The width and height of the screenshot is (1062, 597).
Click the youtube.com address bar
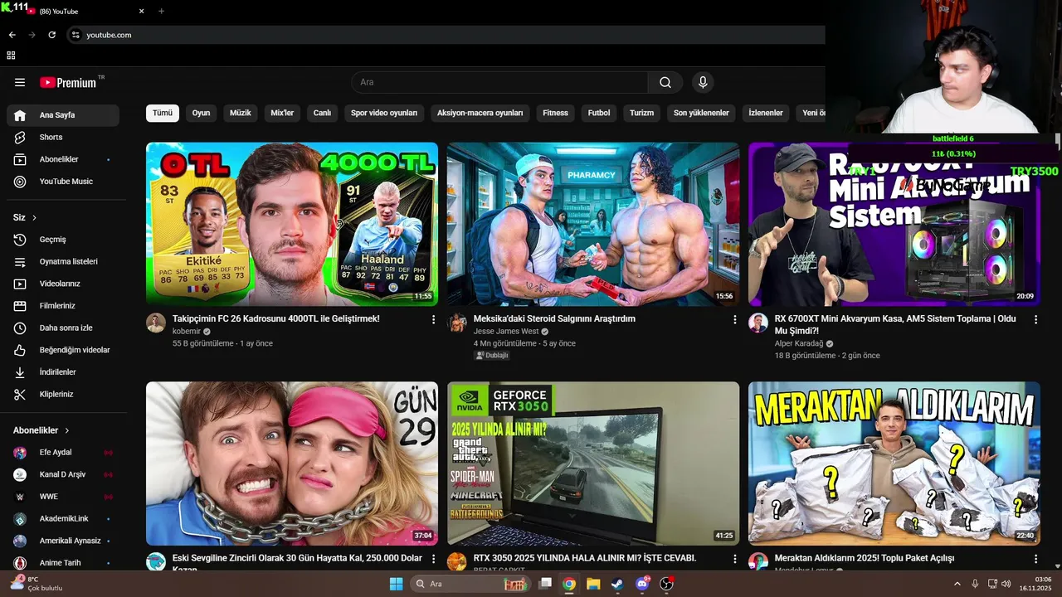tap(448, 35)
